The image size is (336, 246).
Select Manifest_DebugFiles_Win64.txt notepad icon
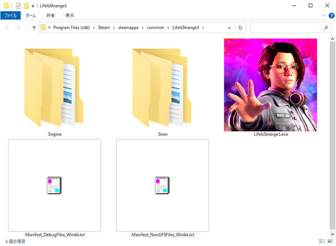point(54,185)
